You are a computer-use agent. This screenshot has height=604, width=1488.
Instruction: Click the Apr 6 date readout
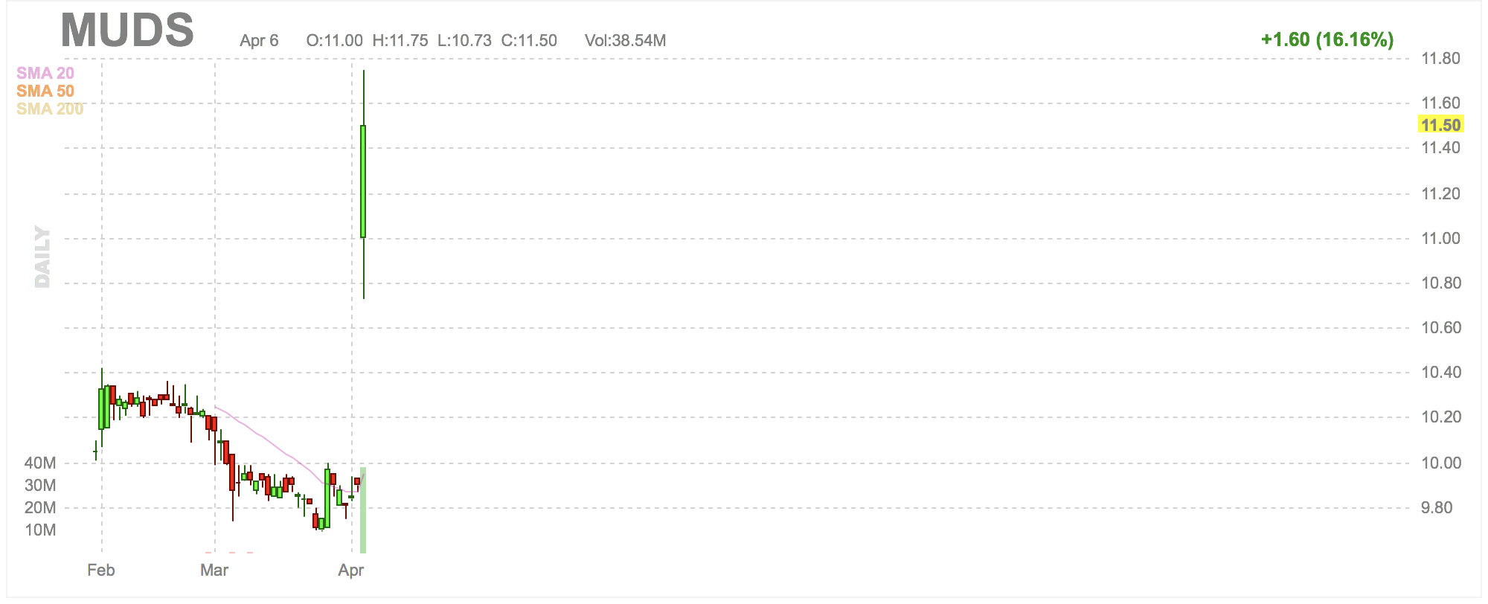(x=259, y=40)
